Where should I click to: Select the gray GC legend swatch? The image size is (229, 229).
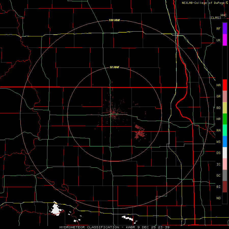click(x=225, y=175)
